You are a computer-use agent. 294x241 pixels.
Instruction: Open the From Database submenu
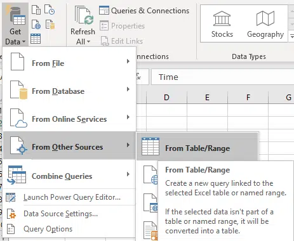69,90
